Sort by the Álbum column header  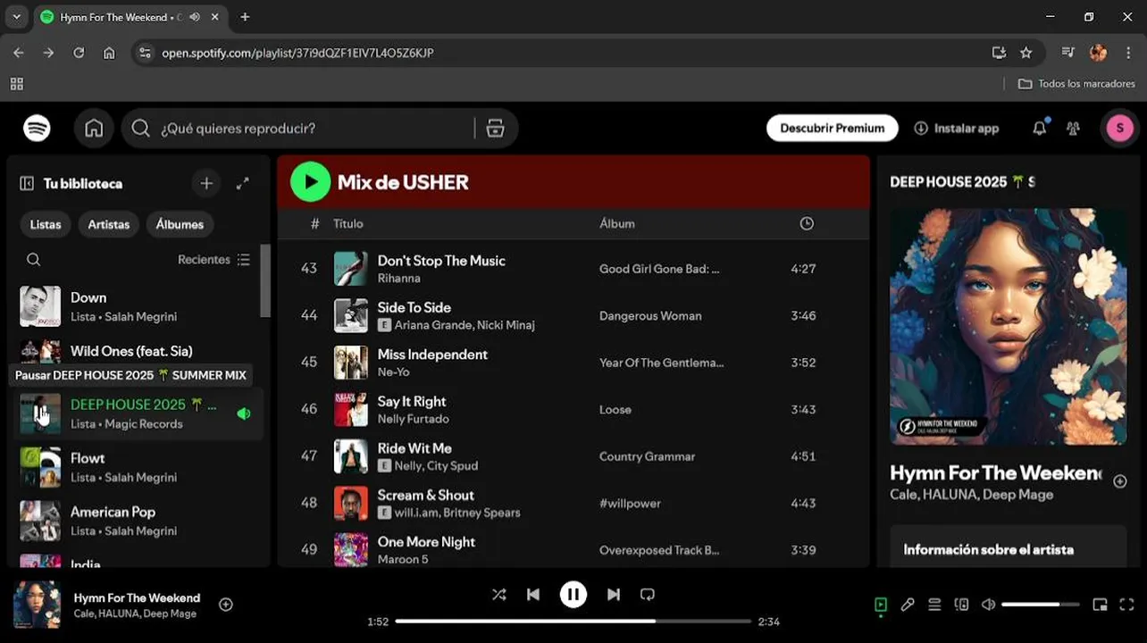click(x=617, y=223)
